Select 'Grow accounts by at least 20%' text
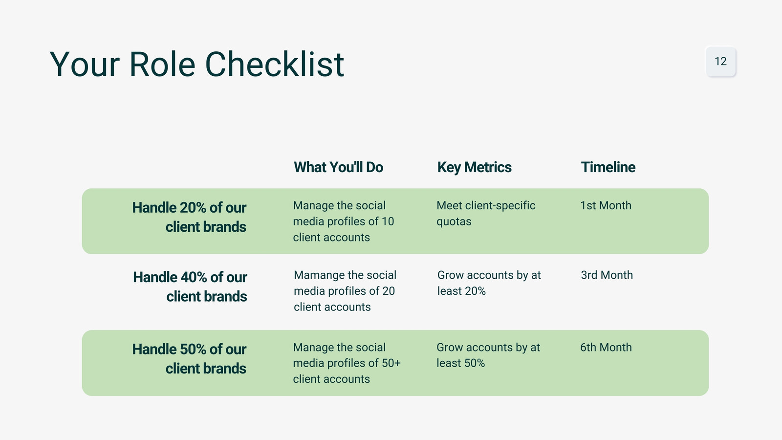This screenshot has width=782, height=440. [489, 283]
